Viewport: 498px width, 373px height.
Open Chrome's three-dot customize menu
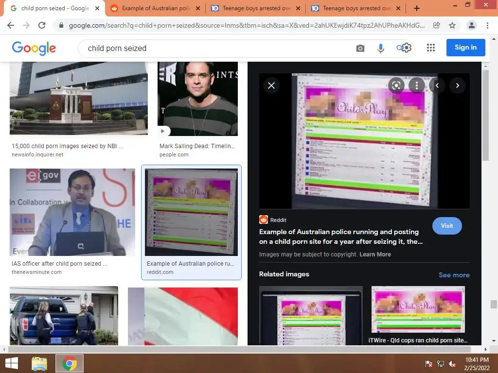click(x=487, y=25)
